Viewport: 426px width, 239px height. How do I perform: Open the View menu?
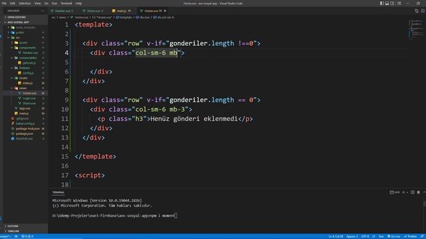pos(37,3)
